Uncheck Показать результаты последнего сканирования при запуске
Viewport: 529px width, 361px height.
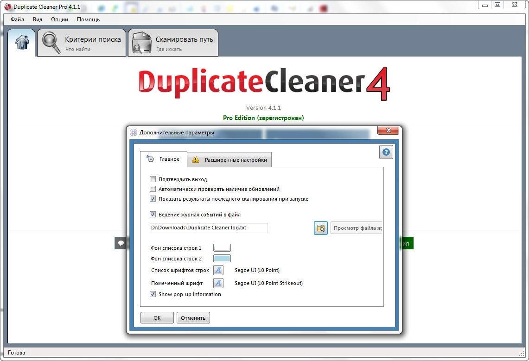[153, 199]
